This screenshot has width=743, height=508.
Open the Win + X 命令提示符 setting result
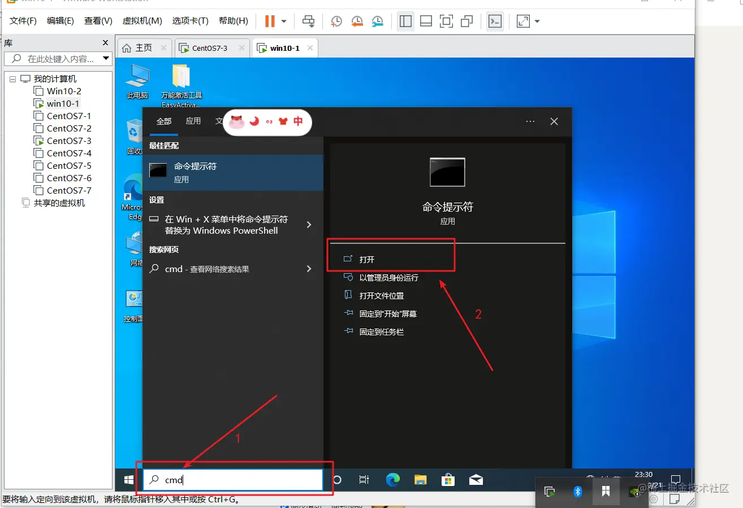pos(226,225)
